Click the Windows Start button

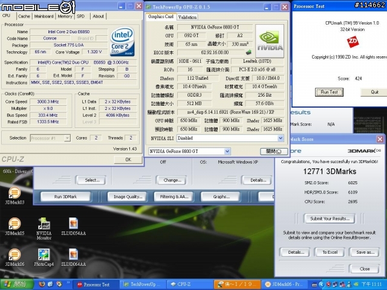coord(17,285)
